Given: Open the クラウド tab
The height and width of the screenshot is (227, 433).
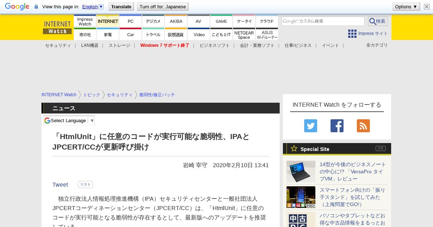Looking at the screenshot, I should pos(267,21).
